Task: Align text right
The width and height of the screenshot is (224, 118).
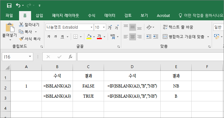Action: (139, 37)
